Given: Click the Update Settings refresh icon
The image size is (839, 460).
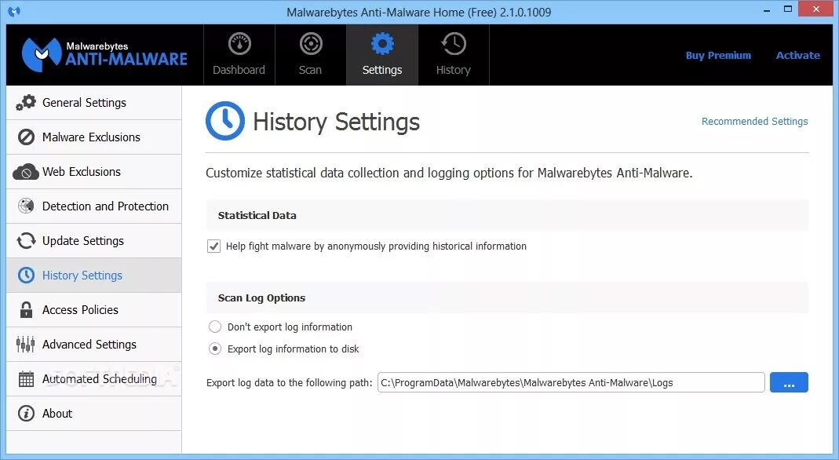Looking at the screenshot, I should 26,241.
